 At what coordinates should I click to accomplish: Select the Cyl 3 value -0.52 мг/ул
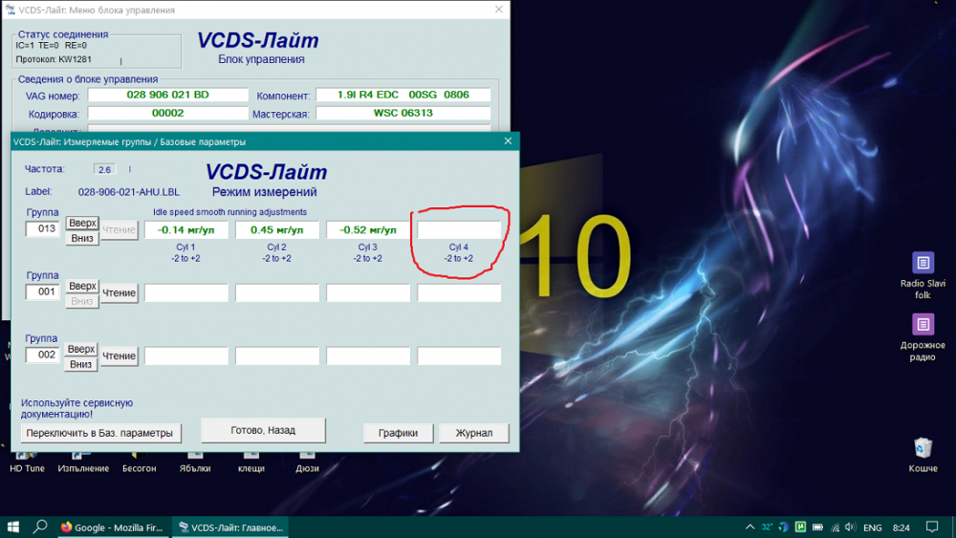[368, 229]
